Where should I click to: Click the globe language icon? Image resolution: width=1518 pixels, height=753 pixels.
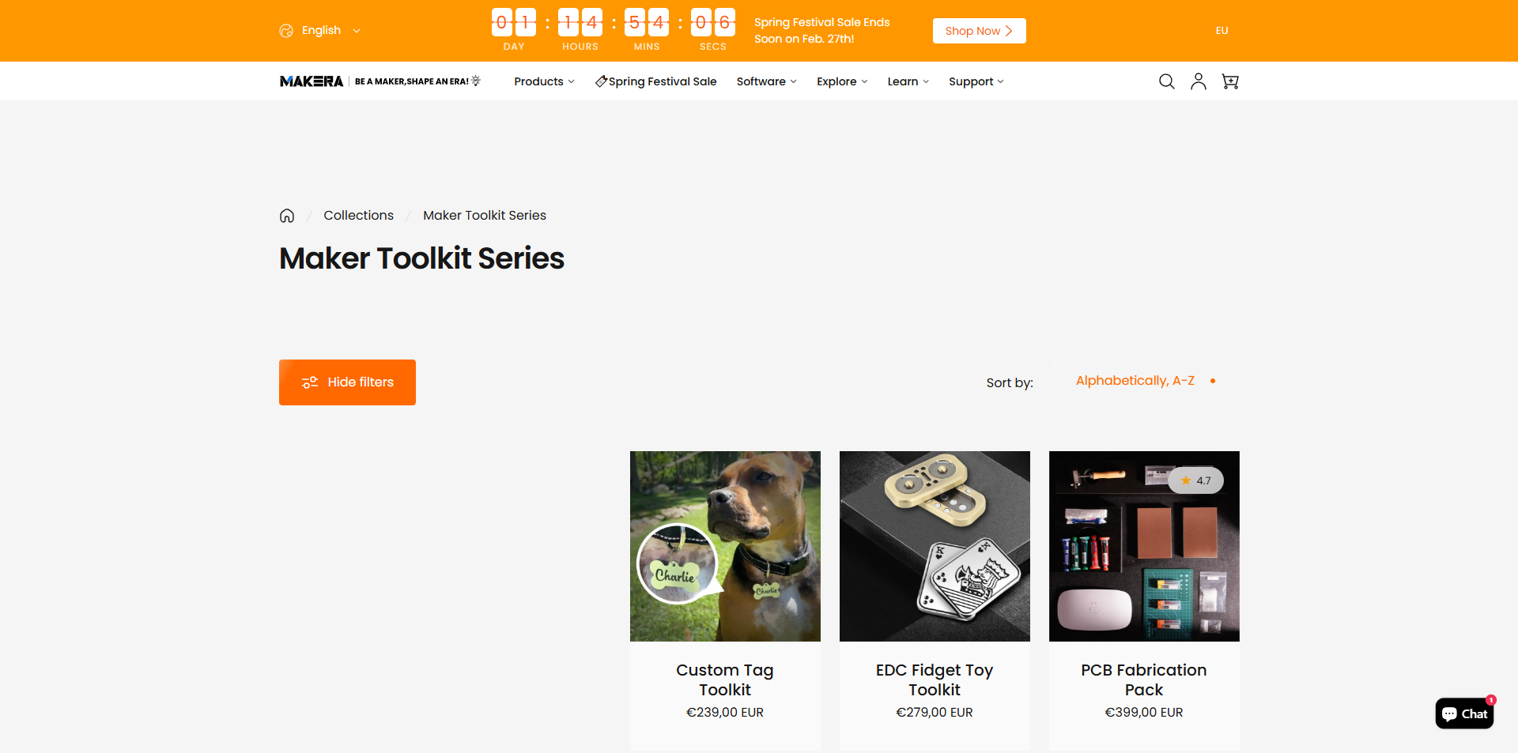coord(286,31)
